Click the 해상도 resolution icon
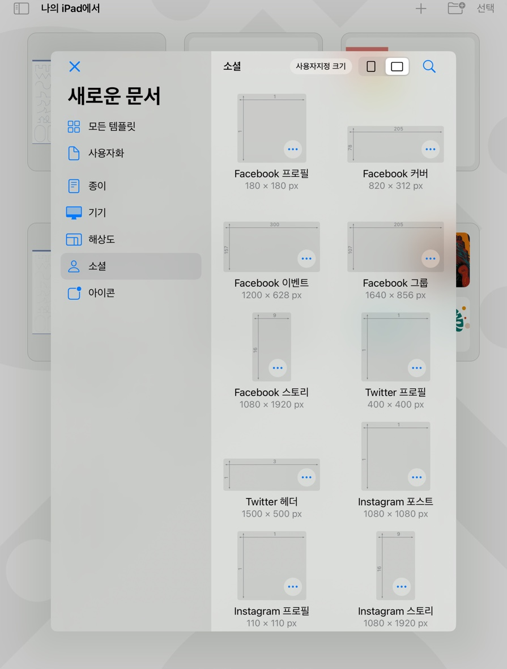Viewport: 507px width, 669px height. pos(73,239)
